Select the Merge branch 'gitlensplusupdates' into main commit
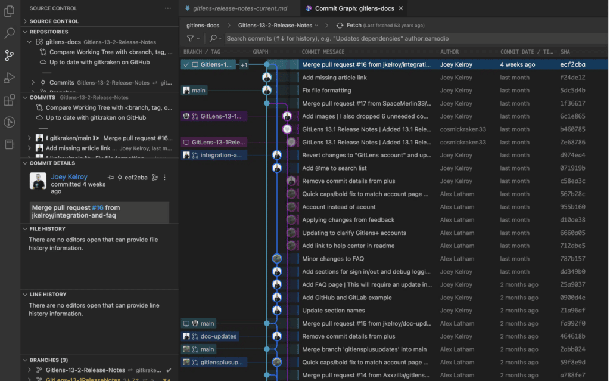The image size is (610, 381). 394,349
